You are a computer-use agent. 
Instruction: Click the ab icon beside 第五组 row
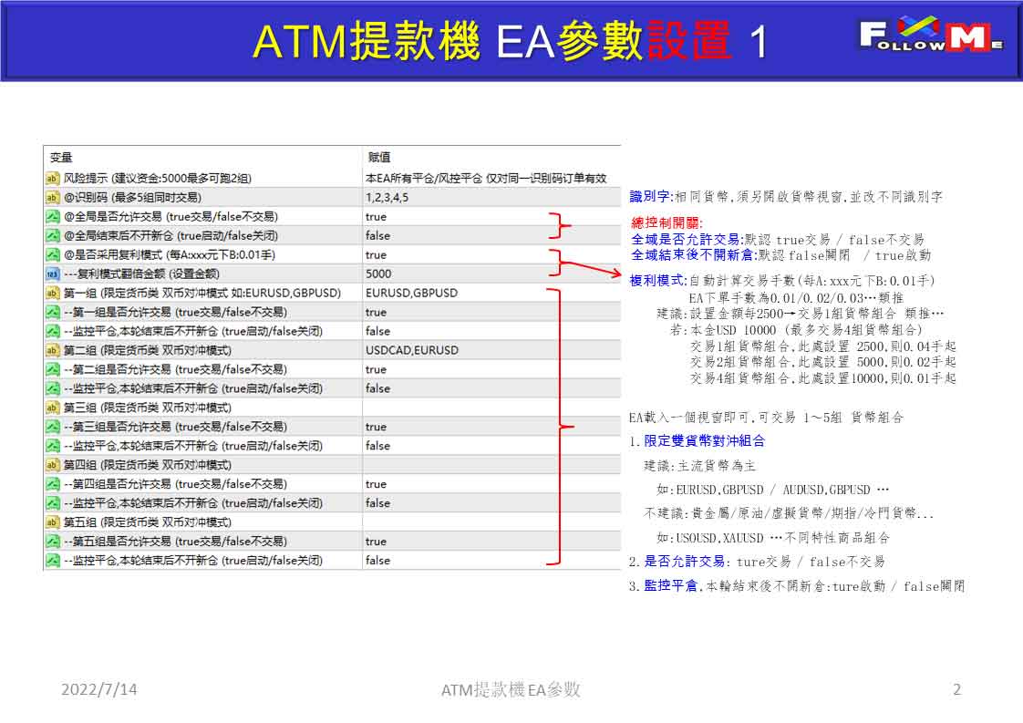[52, 522]
